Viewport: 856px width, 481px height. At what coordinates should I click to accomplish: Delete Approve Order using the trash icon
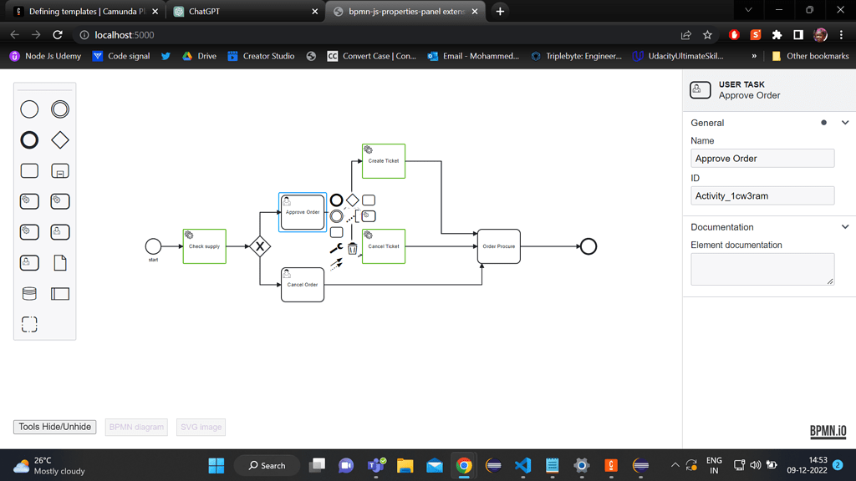click(353, 248)
